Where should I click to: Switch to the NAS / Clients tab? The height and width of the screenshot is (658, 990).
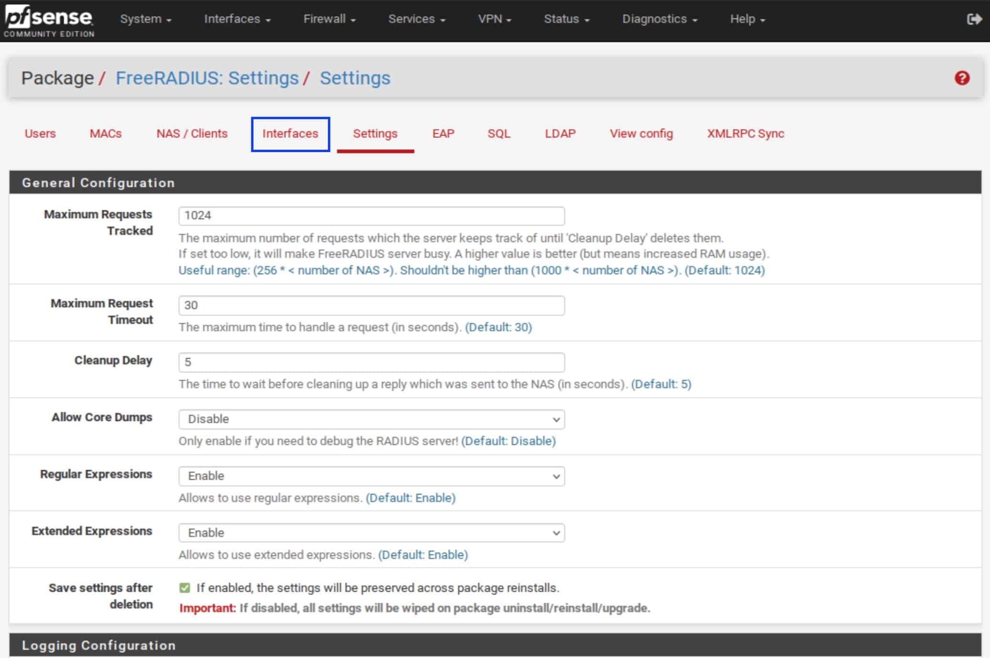(x=192, y=134)
